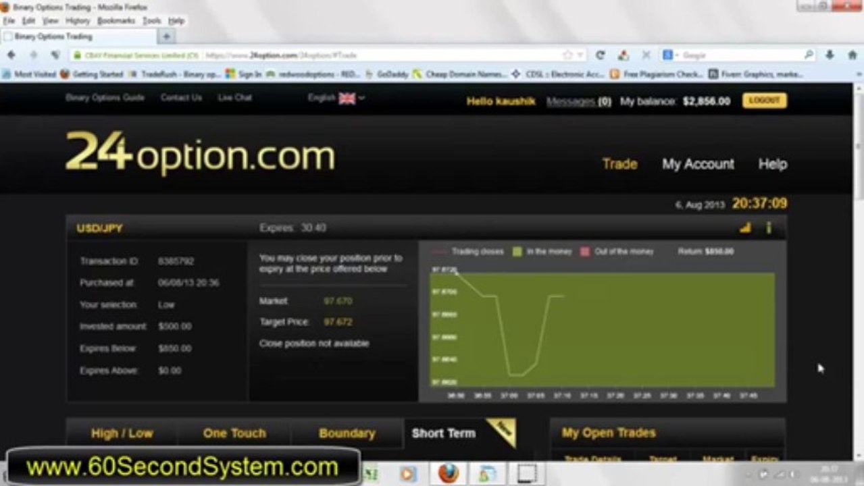Viewport: 864px width, 486px height.
Task: Click the Contact Us link
Action: tap(181, 98)
